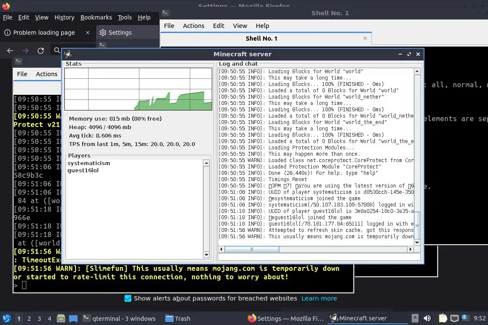The height and width of the screenshot is (325, 488).
Task: Click terminal icon in Shell No. 1 title bar
Action: 165,13
